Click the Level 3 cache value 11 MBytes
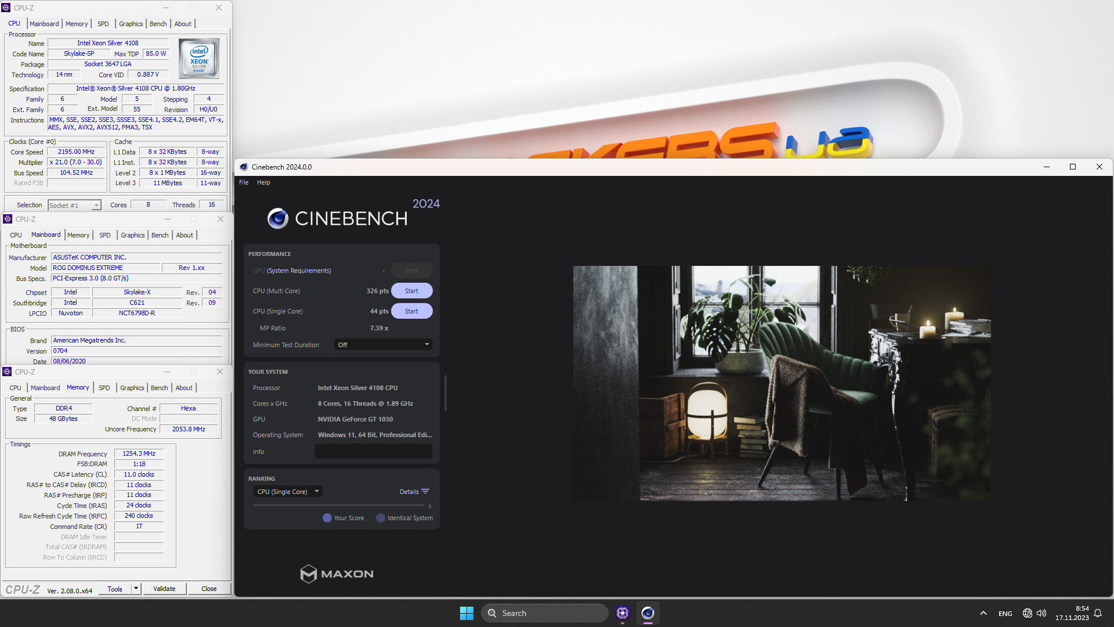 click(x=168, y=183)
